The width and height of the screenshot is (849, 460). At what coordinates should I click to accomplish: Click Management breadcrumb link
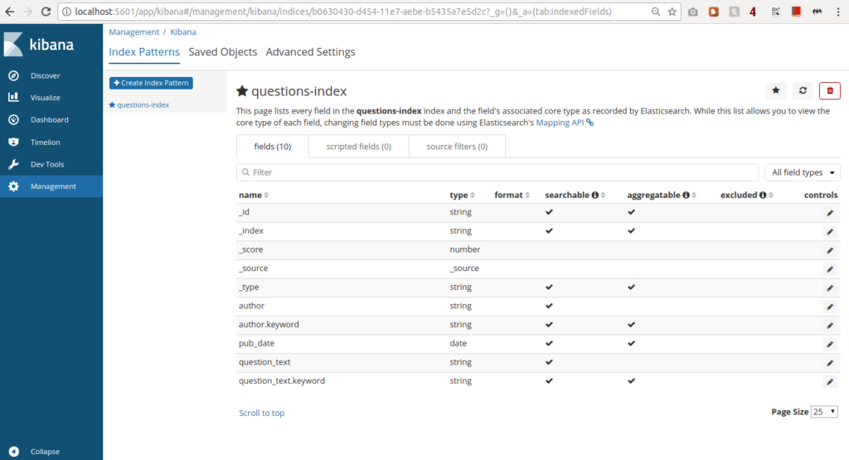pos(133,32)
